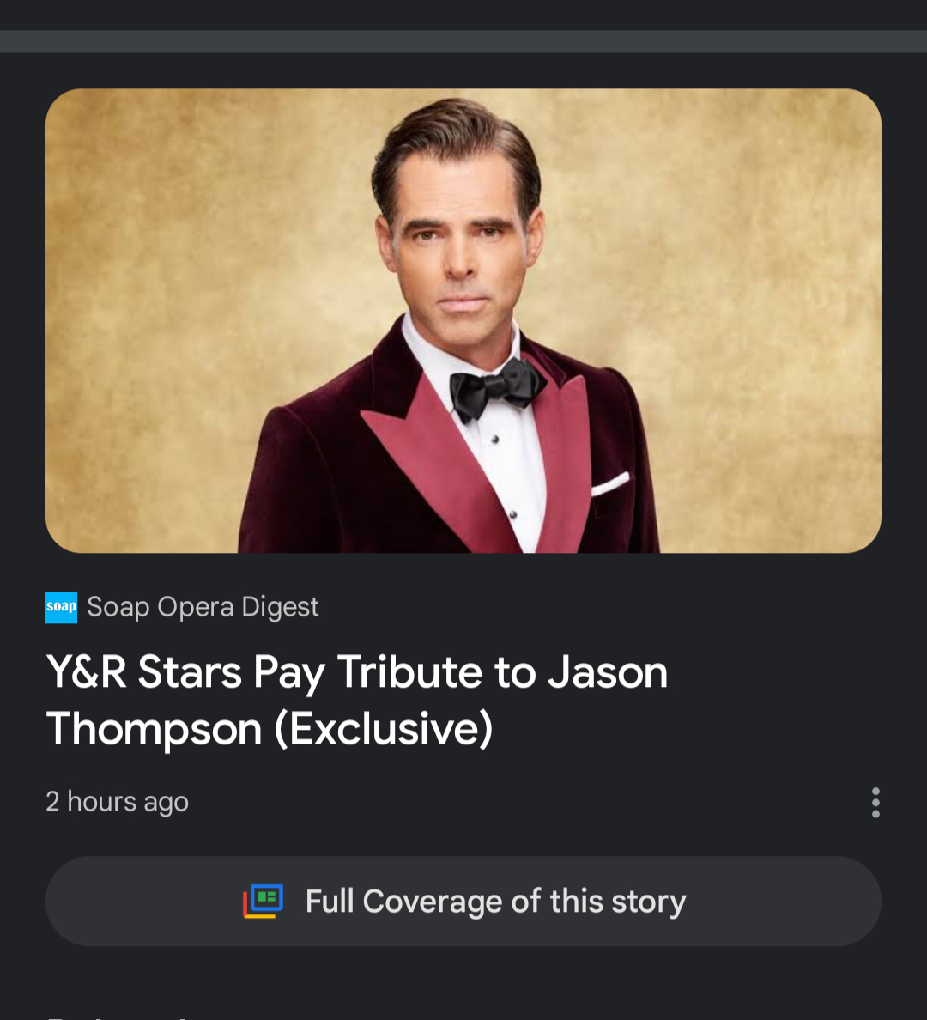Click the gray divider bar at top

[463, 41]
